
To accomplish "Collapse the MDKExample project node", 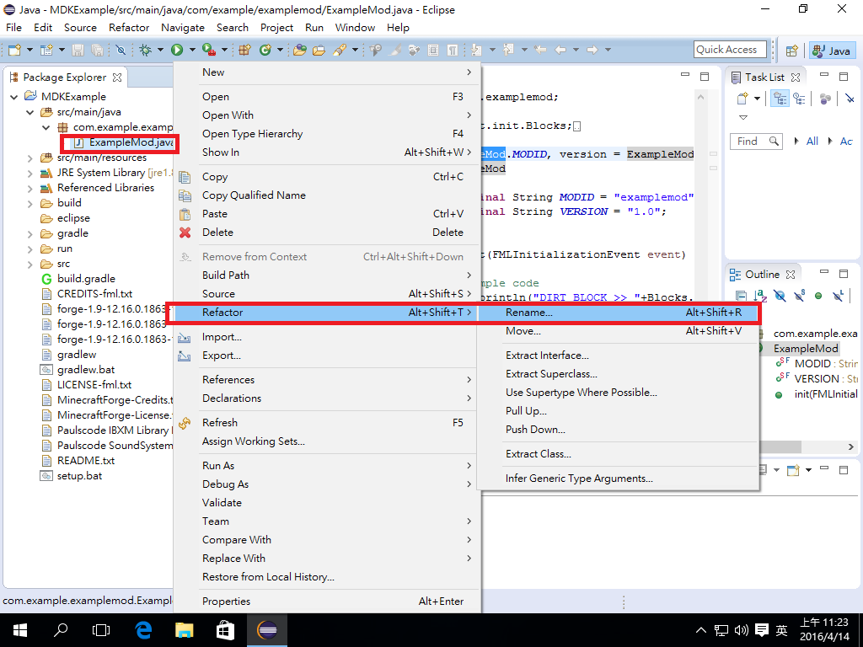I will 13,97.
